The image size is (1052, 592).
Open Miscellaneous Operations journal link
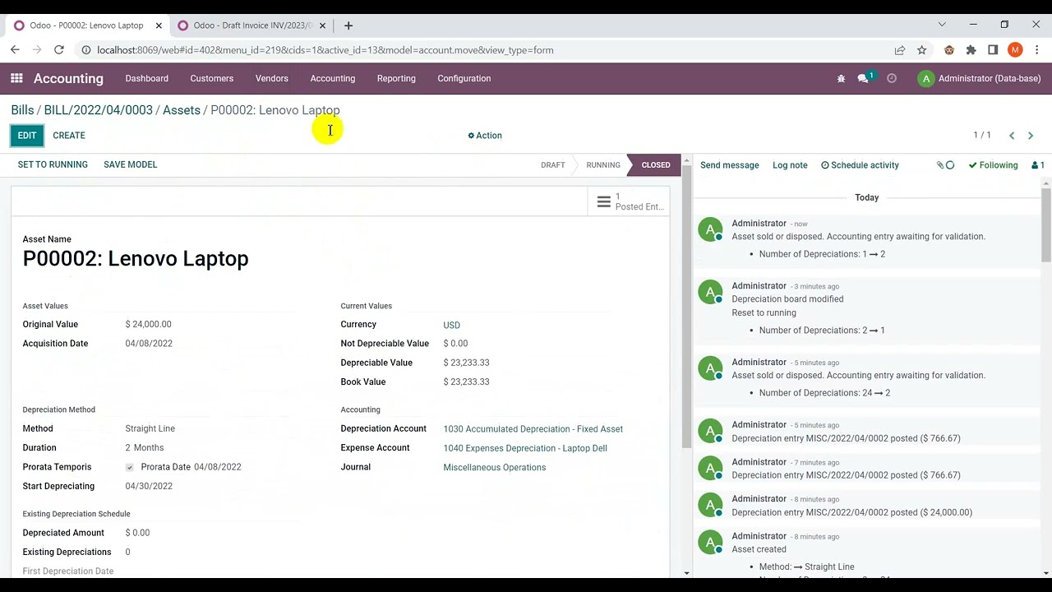point(495,468)
